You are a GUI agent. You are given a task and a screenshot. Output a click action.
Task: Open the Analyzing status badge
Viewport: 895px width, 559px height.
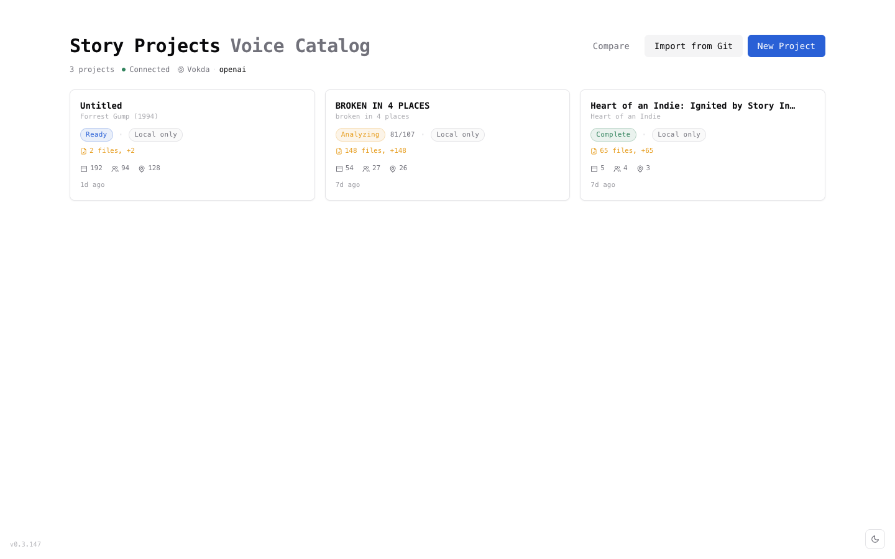pos(360,135)
